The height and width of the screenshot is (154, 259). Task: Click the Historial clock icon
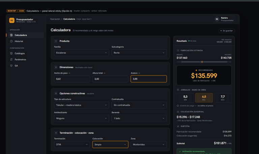pyautogui.click(x=11, y=41)
